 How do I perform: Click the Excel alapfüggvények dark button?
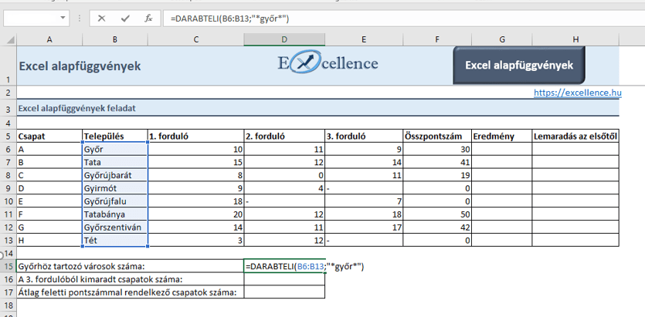pos(519,66)
